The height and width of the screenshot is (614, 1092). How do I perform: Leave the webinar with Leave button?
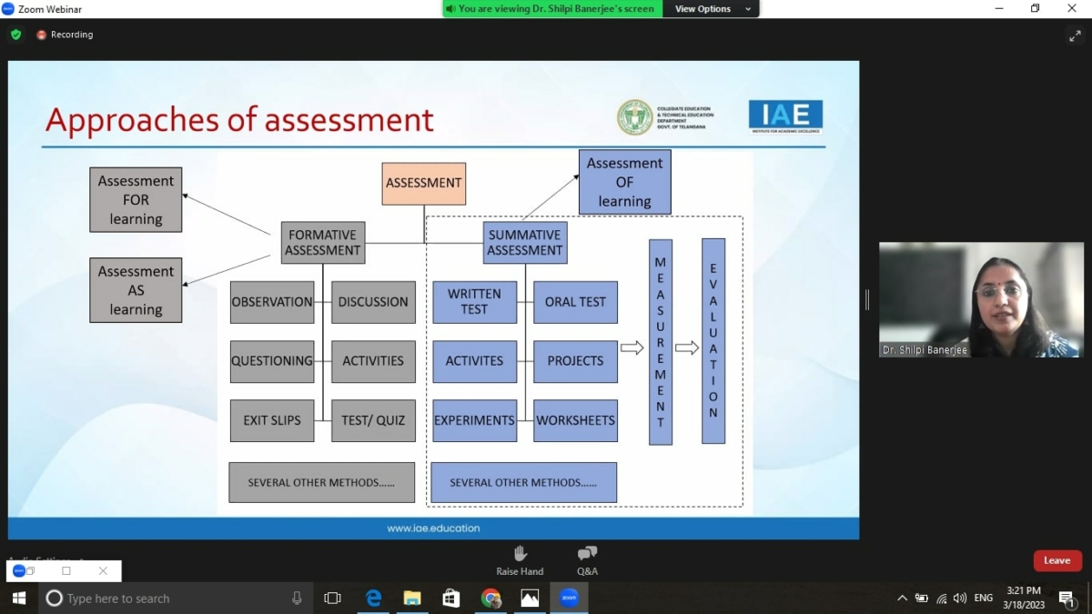pyautogui.click(x=1057, y=560)
